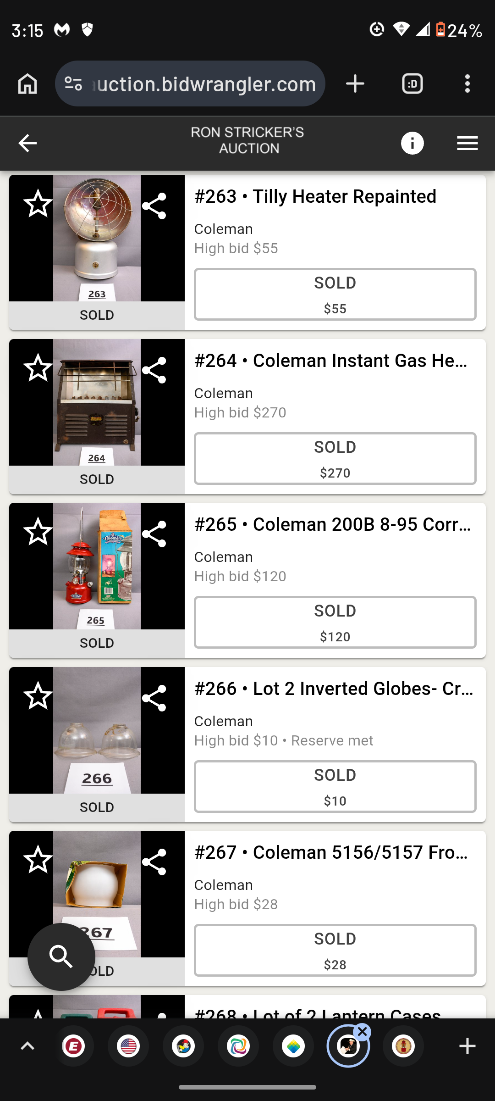
Task: Open auction info icon in header
Action: [412, 143]
